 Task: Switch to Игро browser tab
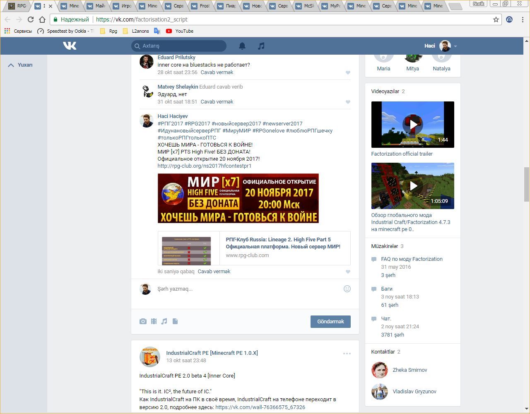pyautogui.click(x=123, y=6)
